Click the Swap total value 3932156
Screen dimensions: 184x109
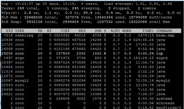[x=34, y=22]
